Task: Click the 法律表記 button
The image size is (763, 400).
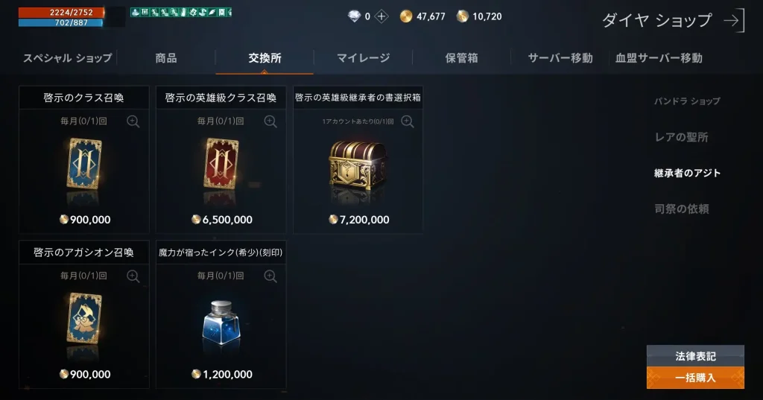Action: pyautogui.click(x=695, y=356)
